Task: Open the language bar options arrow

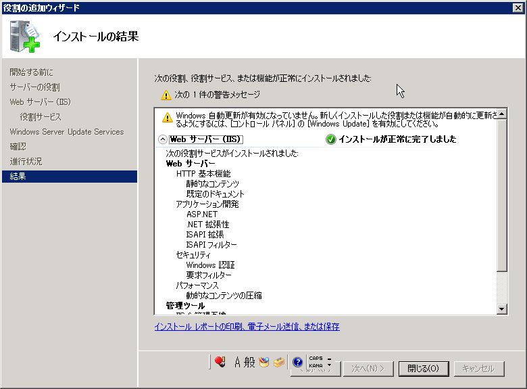Action: 330,365
